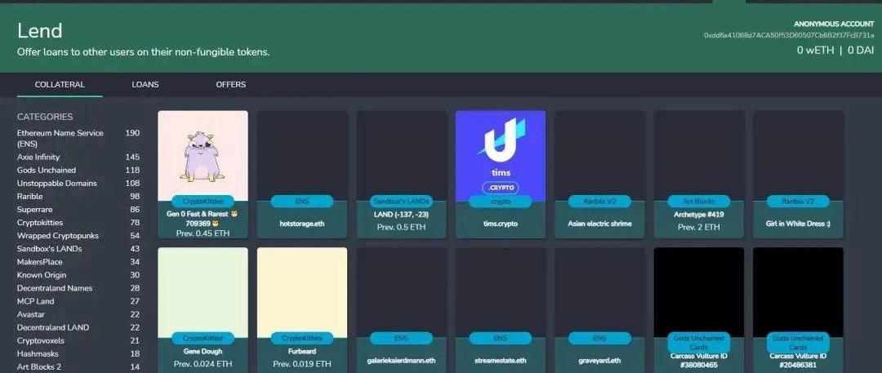Open the streamestate.eth card
The height and width of the screenshot is (373, 882).
tap(501, 310)
